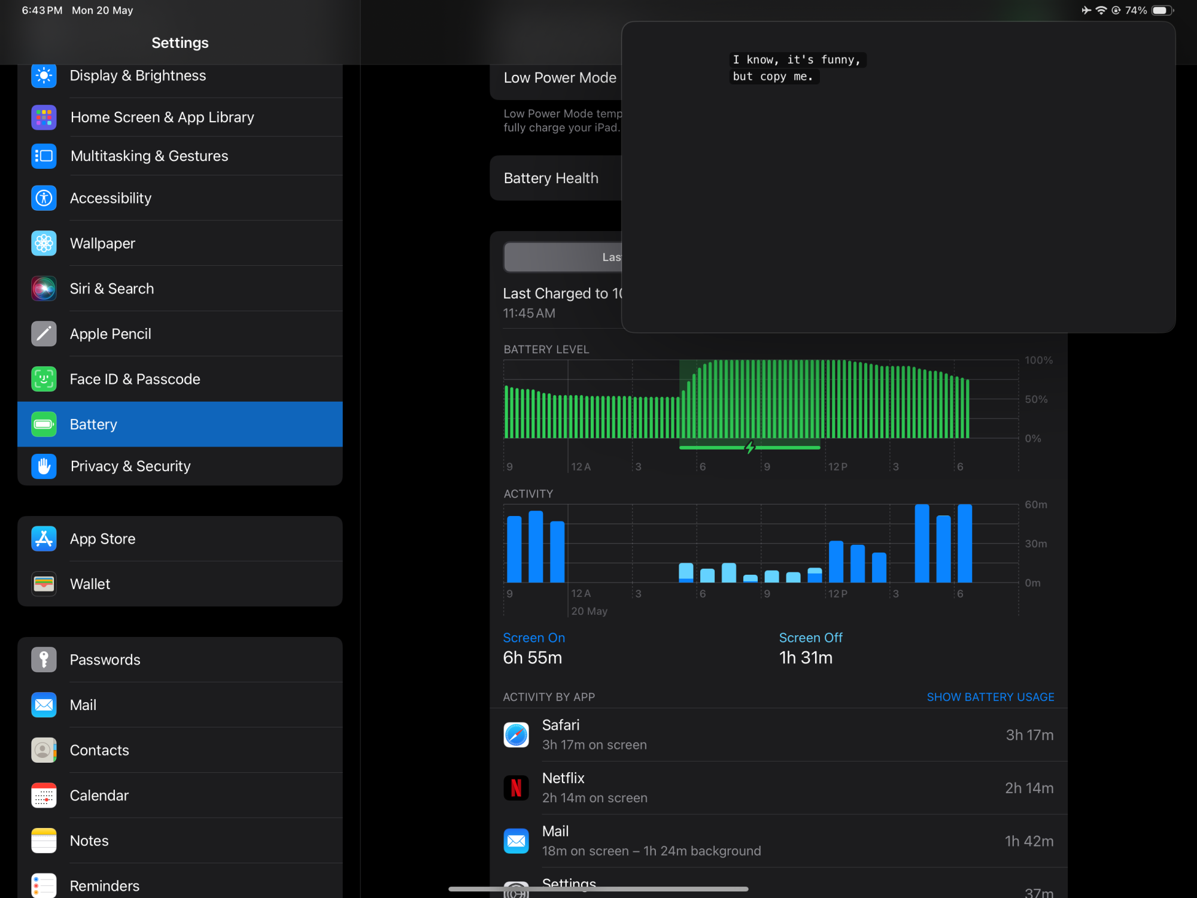Click the battery status icon in status bar
Viewport: 1197px width, 898px height.
point(1162,10)
